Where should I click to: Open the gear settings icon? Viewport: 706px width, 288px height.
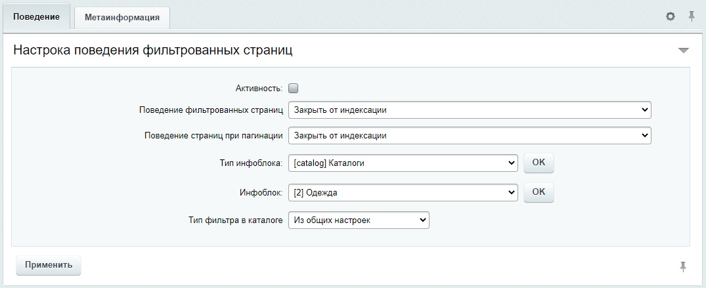click(671, 16)
